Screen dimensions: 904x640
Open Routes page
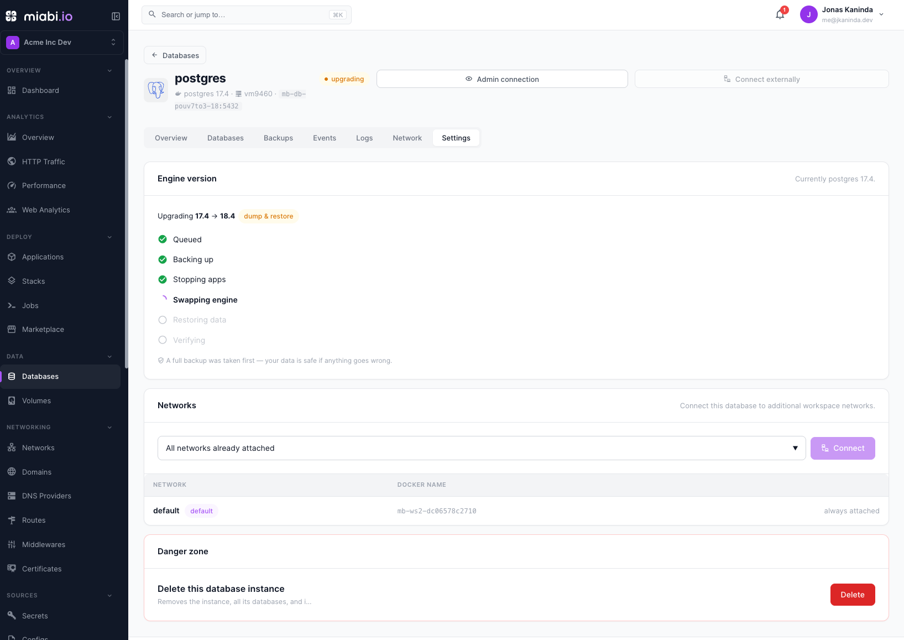click(x=60, y=520)
